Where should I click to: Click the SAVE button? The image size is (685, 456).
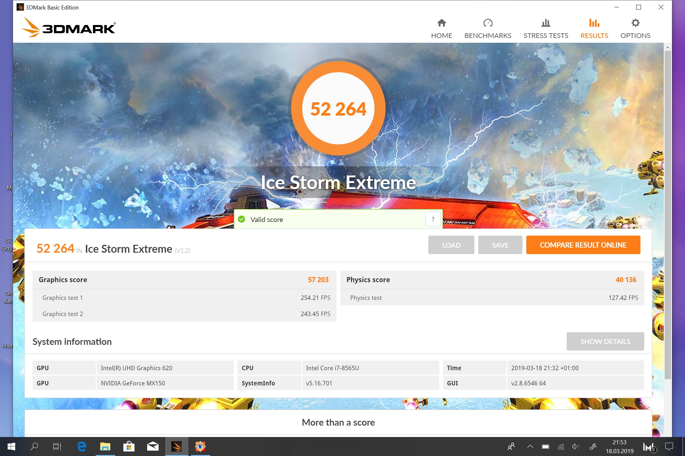[500, 245]
